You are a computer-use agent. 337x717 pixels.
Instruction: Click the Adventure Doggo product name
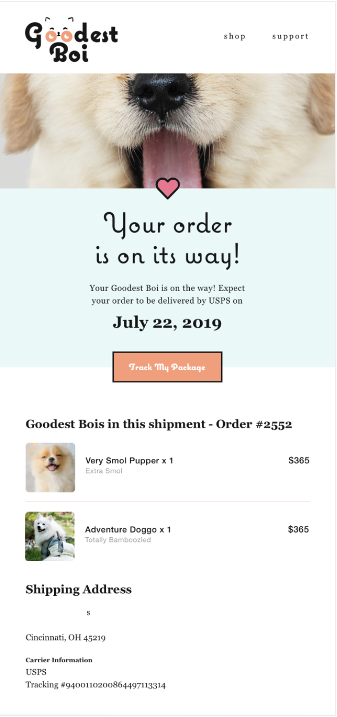click(x=128, y=530)
